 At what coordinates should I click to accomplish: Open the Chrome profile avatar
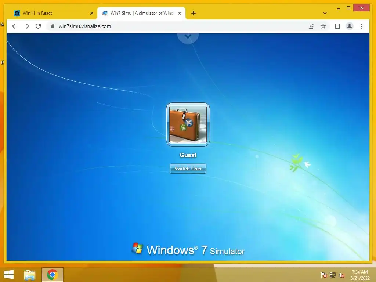[350, 26]
